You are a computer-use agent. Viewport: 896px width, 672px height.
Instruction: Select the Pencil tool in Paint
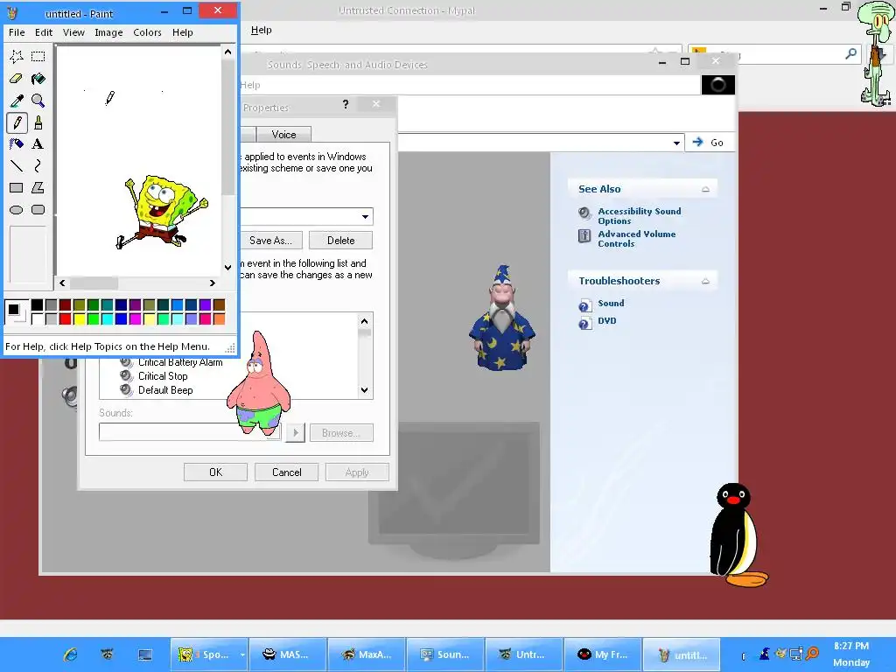(x=17, y=122)
